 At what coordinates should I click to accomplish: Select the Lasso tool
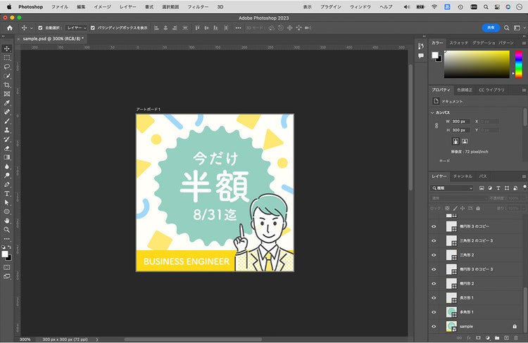coord(7,67)
